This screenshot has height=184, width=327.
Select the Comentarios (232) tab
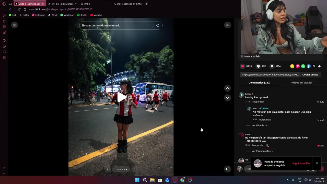(x=259, y=83)
